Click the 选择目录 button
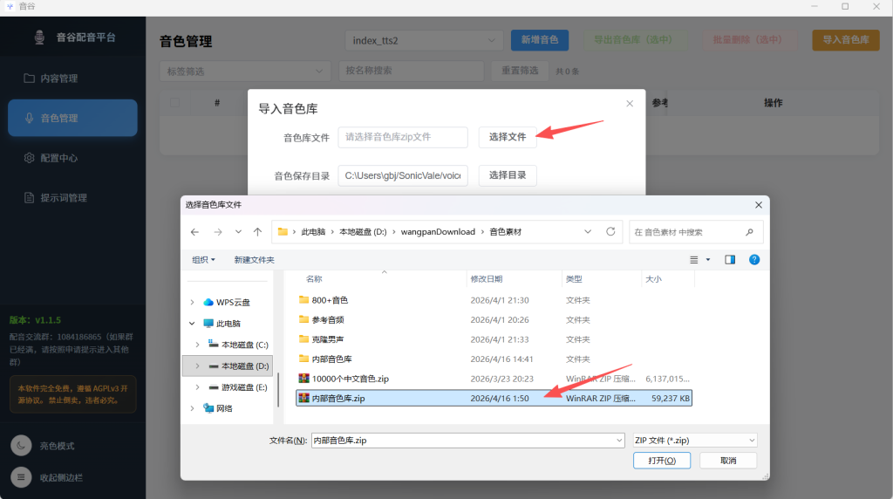The image size is (893, 499). coord(508,175)
